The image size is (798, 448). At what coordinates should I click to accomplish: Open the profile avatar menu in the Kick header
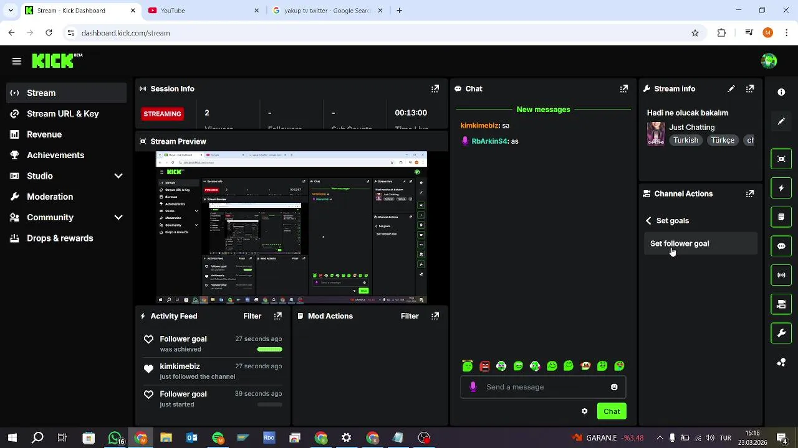click(x=769, y=60)
